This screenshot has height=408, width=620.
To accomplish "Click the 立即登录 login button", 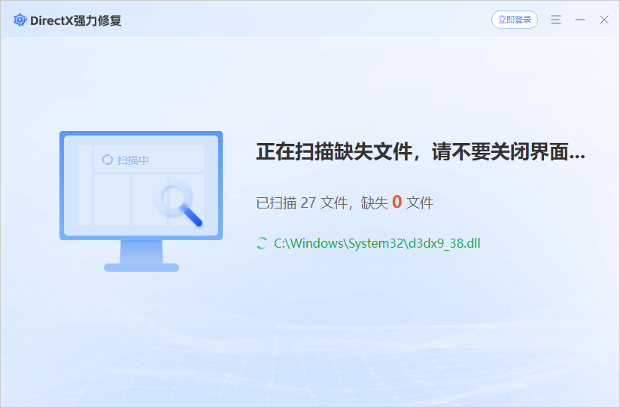I will coord(514,20).
